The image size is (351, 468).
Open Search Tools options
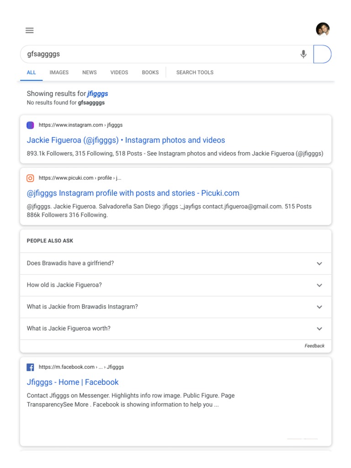(x=195, y=73)
